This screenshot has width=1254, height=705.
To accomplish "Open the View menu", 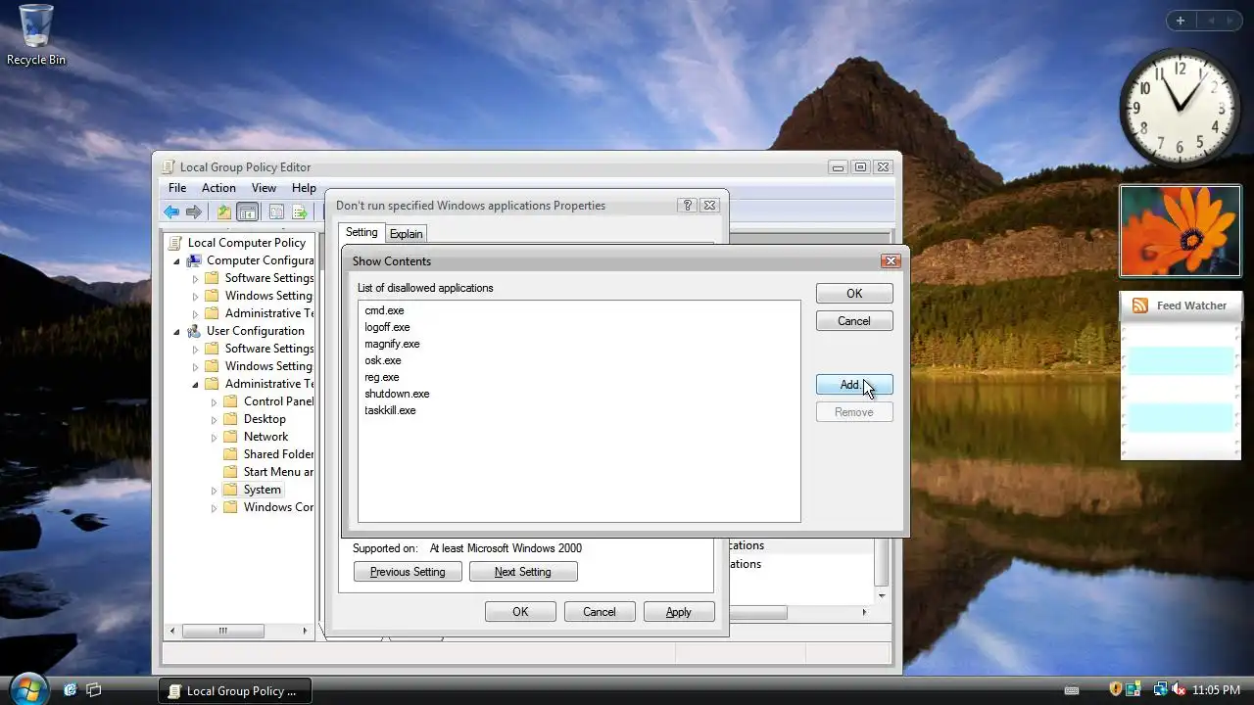I will point(264,188).
